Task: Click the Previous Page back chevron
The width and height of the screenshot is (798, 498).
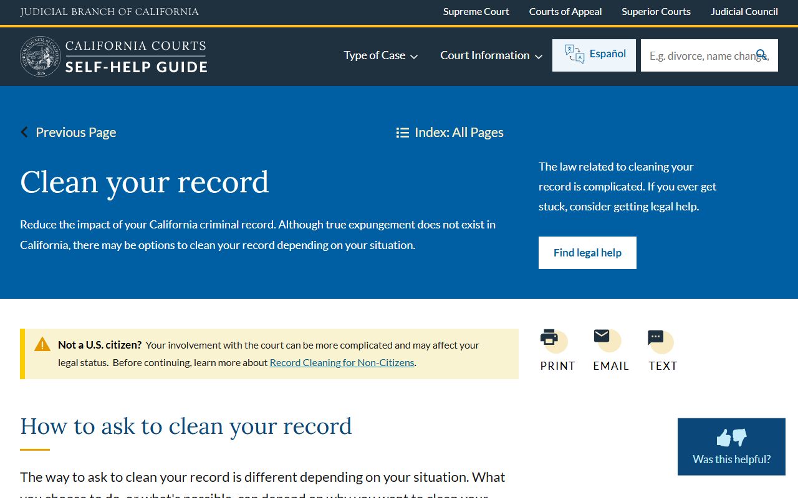Action: click(24, 132)
